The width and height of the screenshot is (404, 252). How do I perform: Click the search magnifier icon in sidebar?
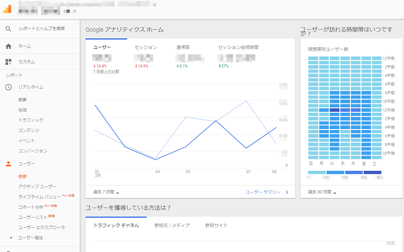tap(8, 29)
